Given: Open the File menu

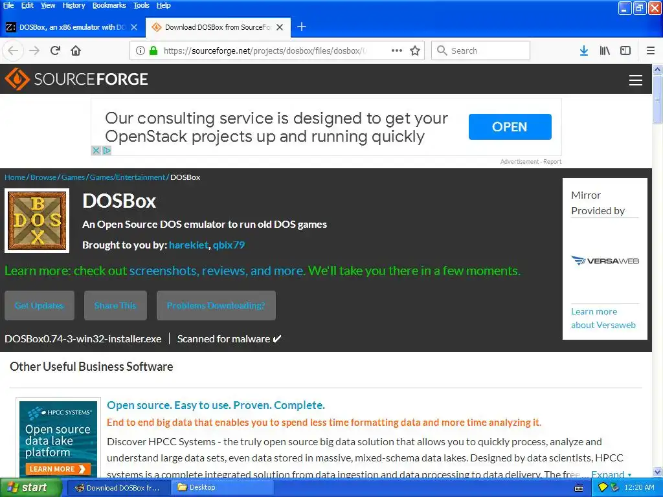Looking at the screenshot, I should tap(8, 5).
